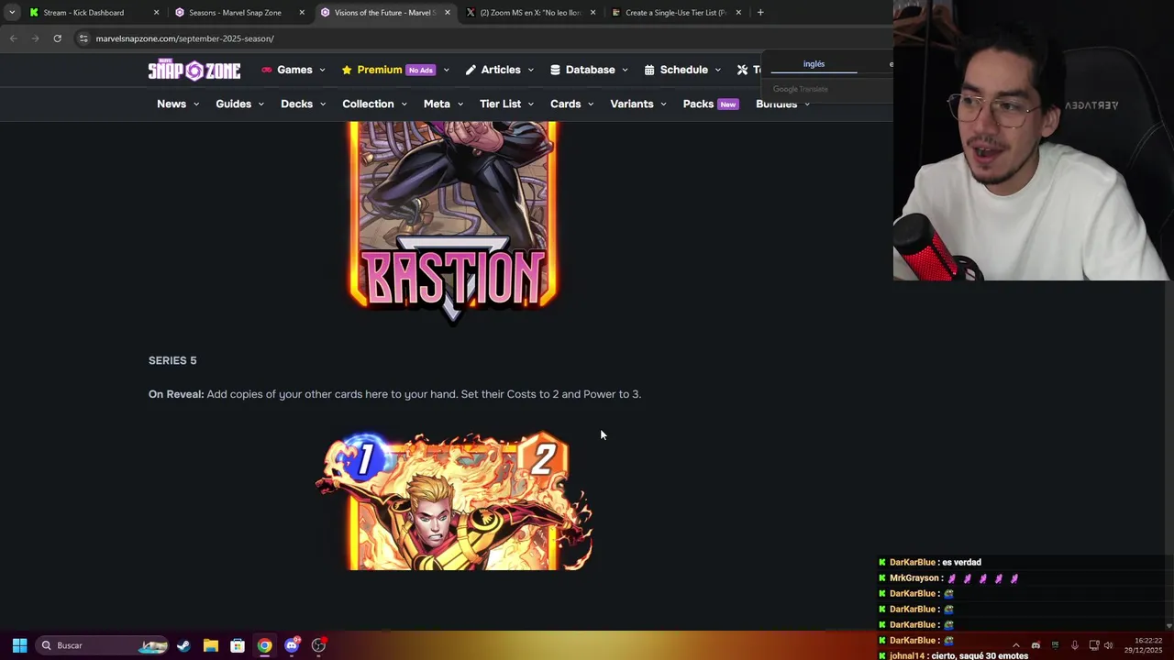This screenshot has height=660, width=1174.
Task: Open Chrome from the taskbar
Action: pyautogui.click(x=264, y=645)
